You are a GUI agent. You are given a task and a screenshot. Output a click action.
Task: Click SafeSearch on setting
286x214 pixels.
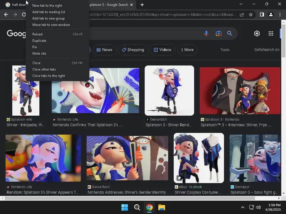[267, 50]
